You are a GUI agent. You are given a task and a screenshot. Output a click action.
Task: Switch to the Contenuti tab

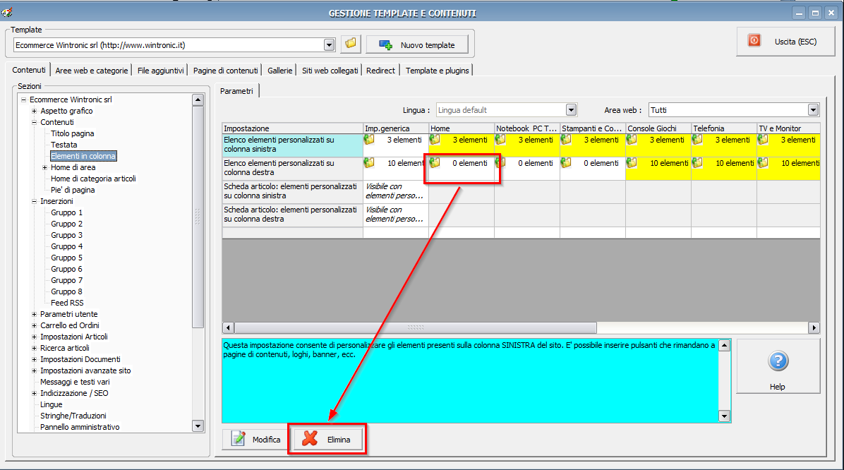29,70
